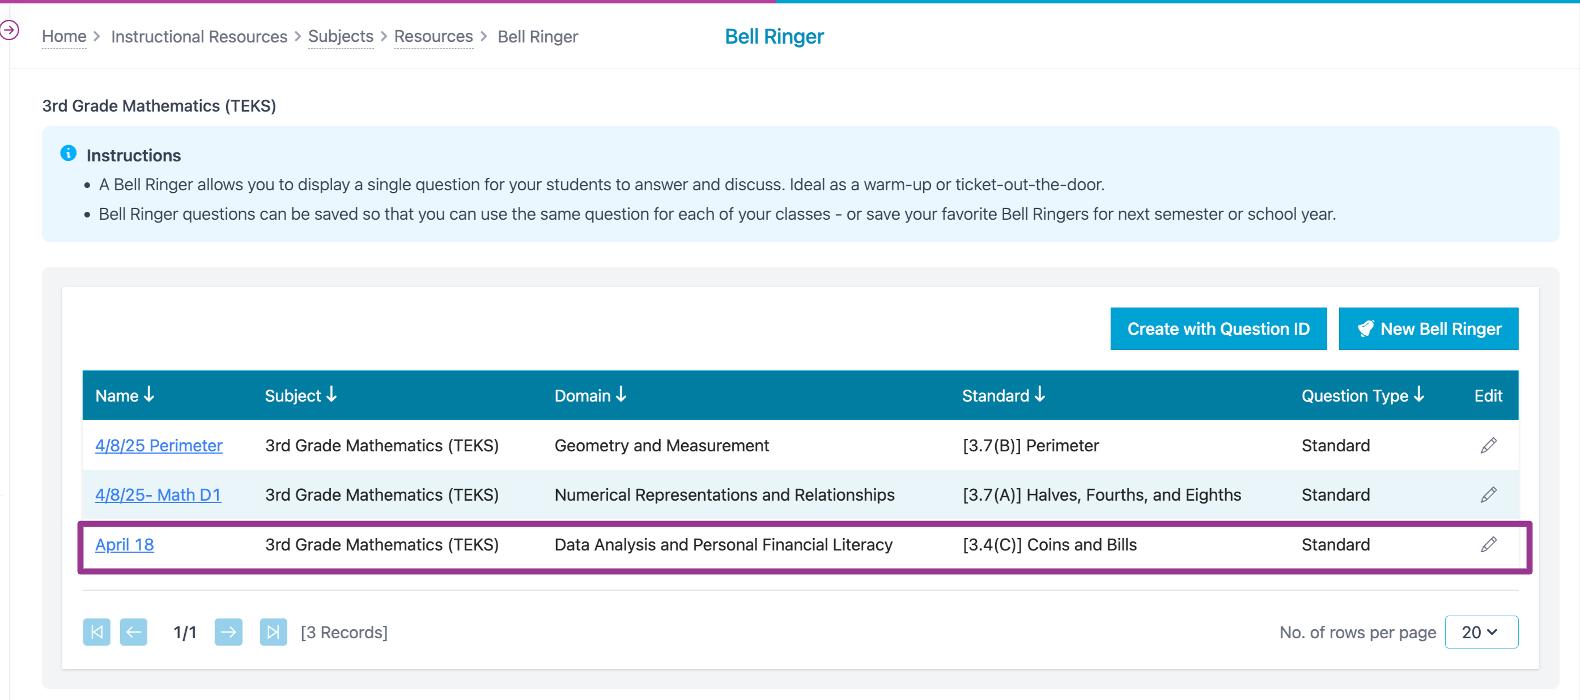Click the edit pencil for 4/8/25 Perimeter
This screenshot has width=1580, height=700.
click(1488, 446)
